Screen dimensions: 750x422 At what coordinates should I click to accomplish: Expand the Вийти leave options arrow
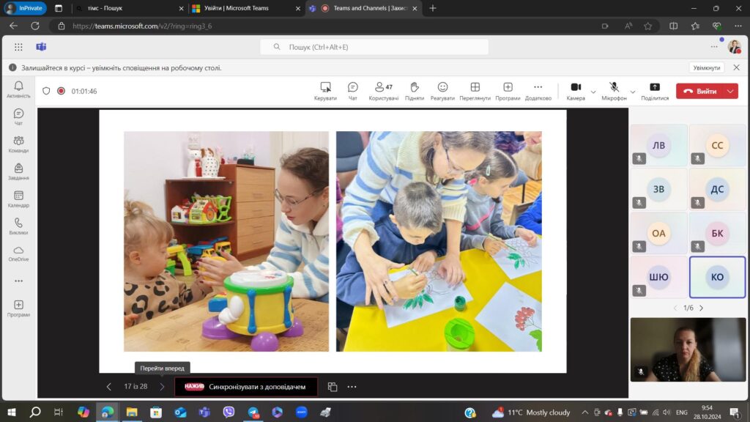pos(731,91)
